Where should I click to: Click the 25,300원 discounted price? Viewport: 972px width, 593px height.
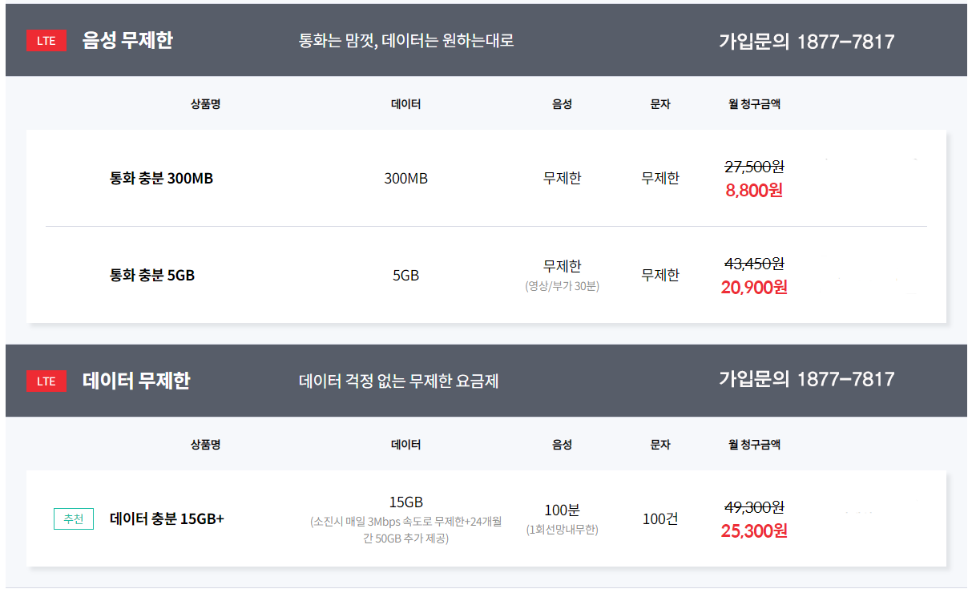click(754, 530)
